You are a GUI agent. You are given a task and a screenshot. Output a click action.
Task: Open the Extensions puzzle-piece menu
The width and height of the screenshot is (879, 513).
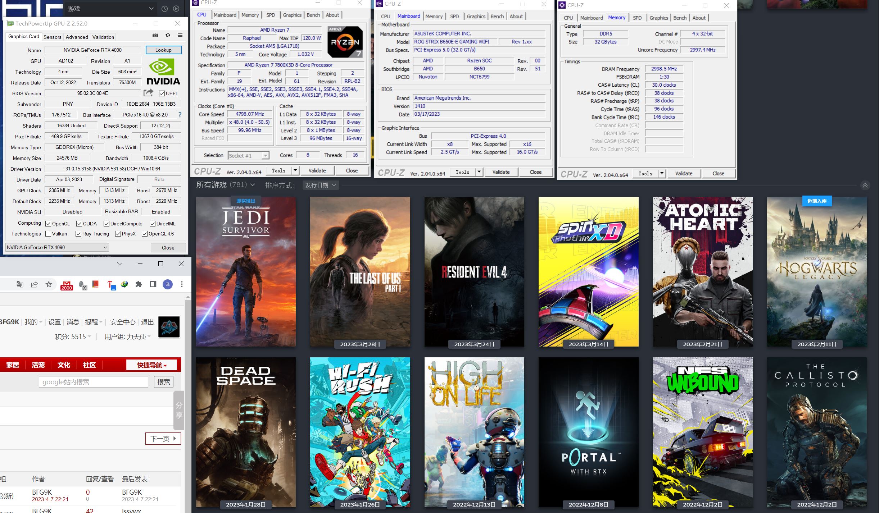coord(139,284)
